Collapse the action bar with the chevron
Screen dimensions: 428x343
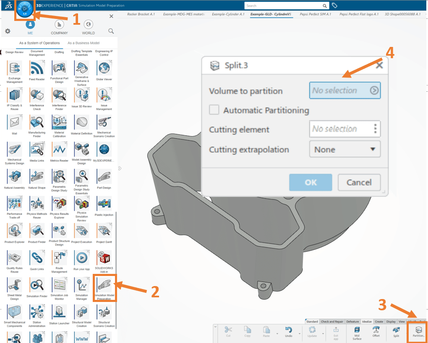point(215,326)
